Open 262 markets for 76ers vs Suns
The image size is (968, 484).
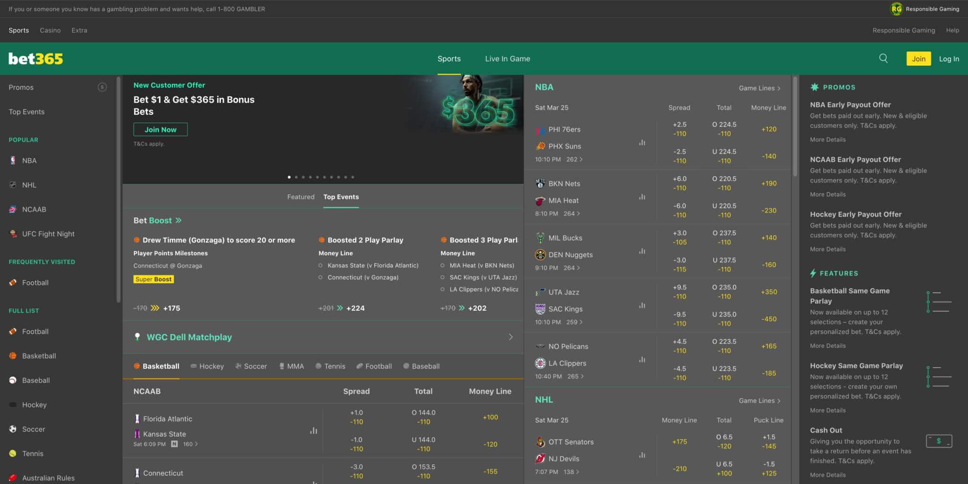click(x=574, y=159)
